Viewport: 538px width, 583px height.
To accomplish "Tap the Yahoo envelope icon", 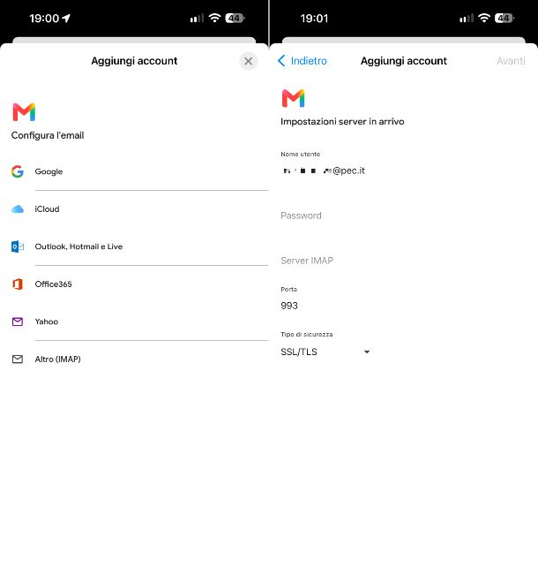I will [18, 322].
